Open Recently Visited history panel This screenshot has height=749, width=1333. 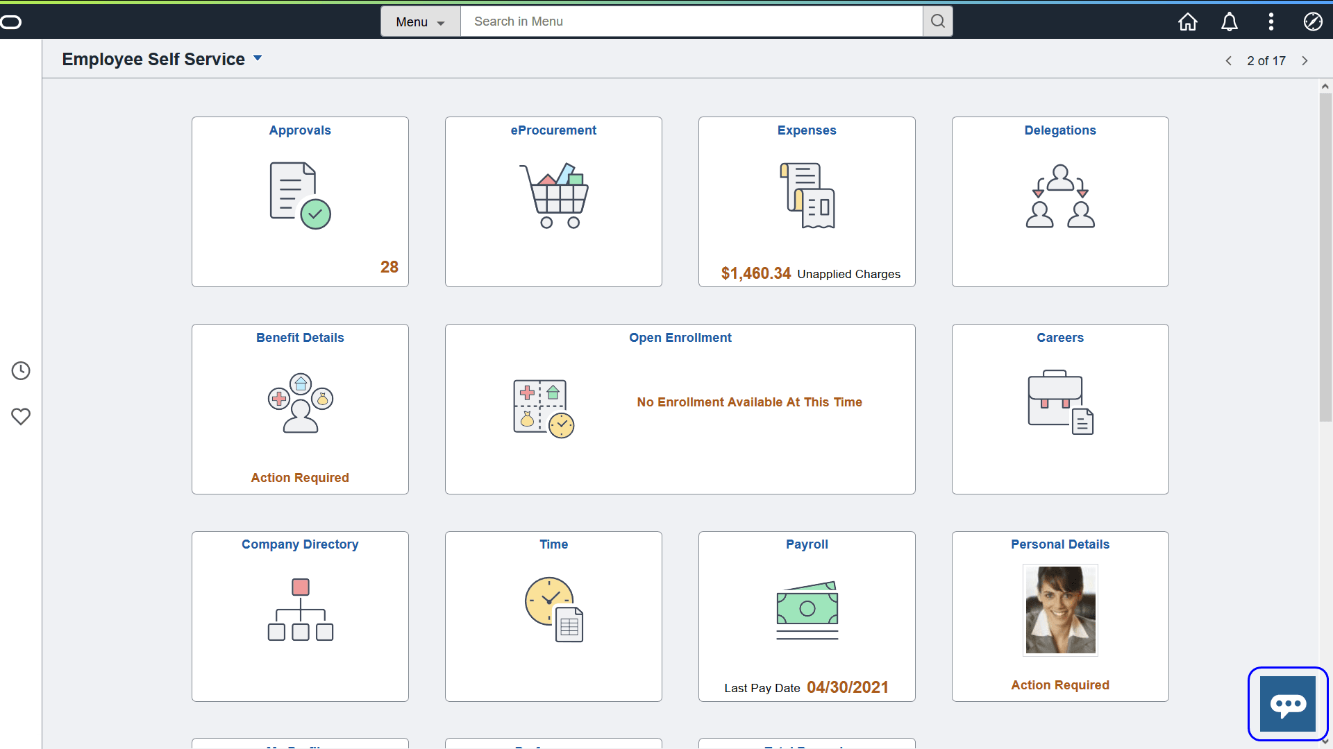(21, 370)
